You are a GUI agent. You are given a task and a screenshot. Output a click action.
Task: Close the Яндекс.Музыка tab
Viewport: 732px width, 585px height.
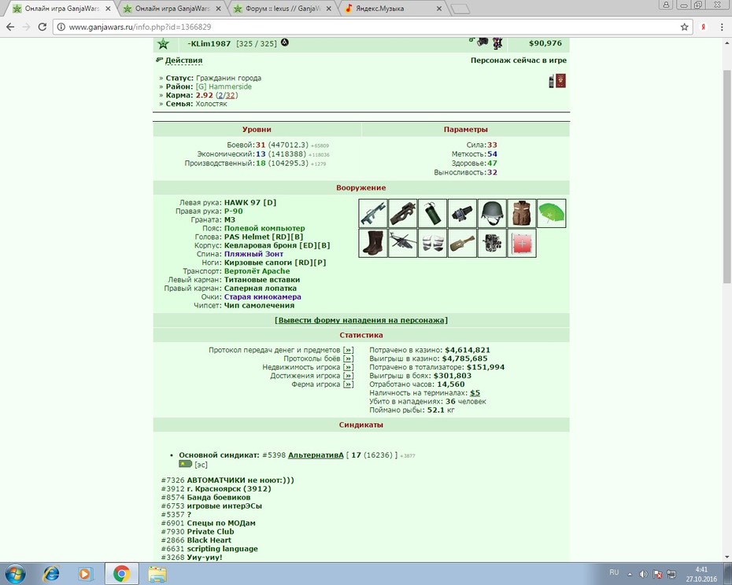coord(439,9)
